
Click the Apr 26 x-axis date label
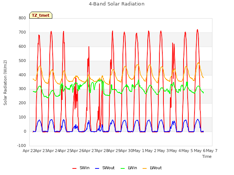point(78,151)
